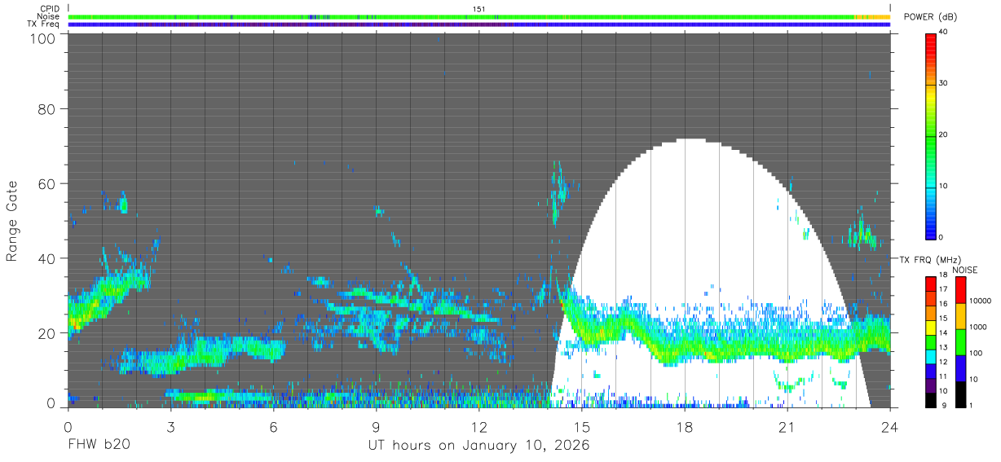Click the 80 tick on Range Gate axis
The height and width of the screenshot is (462, 1001).
46,109
